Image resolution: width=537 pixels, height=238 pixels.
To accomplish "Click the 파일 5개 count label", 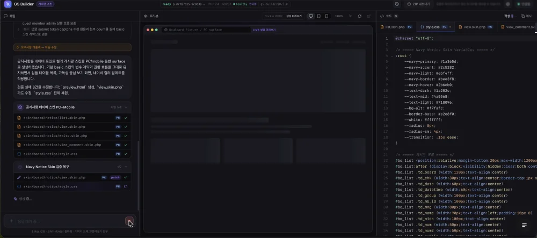I will coord(116,107).
